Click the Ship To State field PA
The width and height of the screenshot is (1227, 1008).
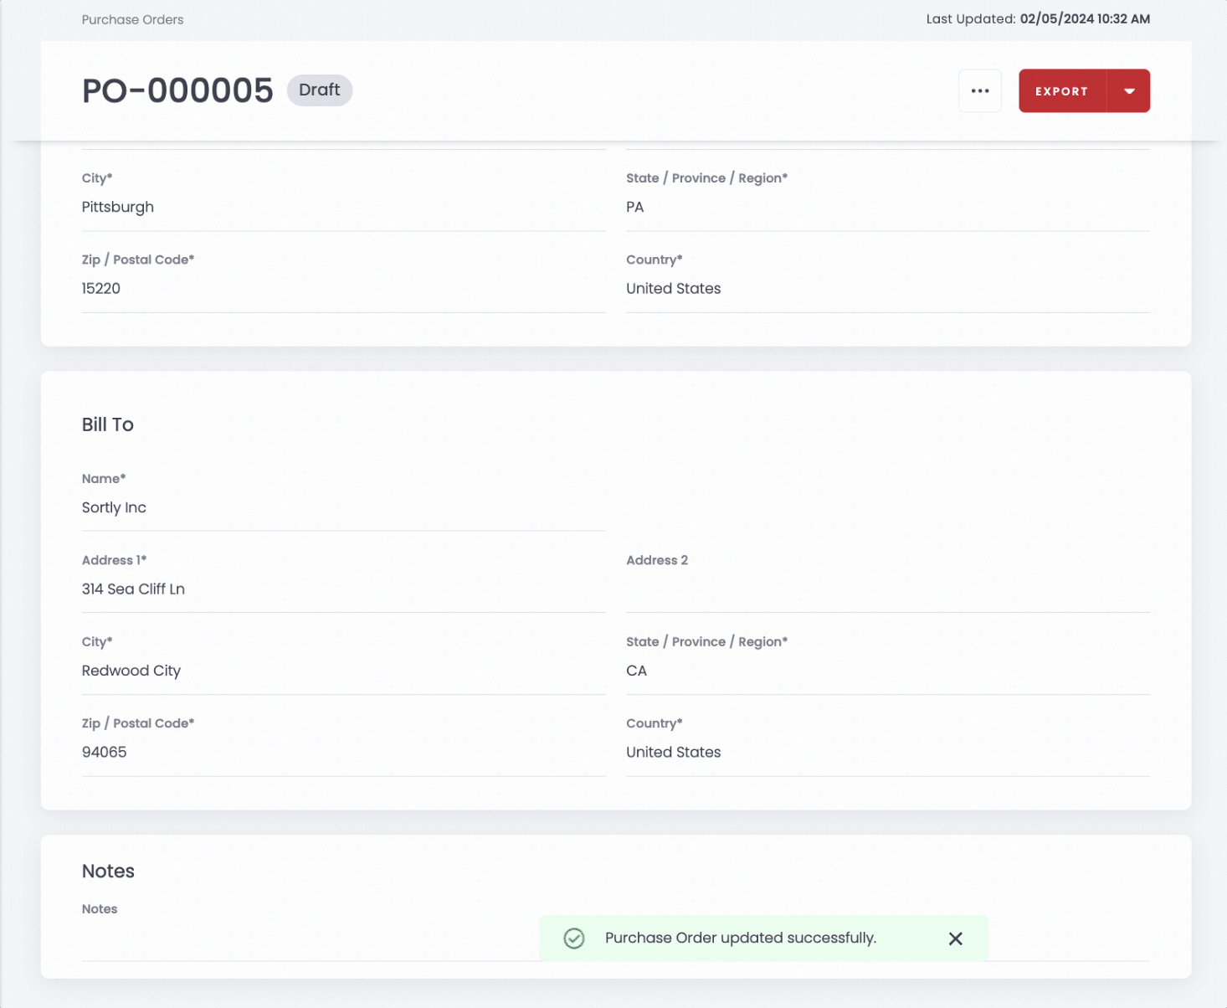[x=888, y=207]
